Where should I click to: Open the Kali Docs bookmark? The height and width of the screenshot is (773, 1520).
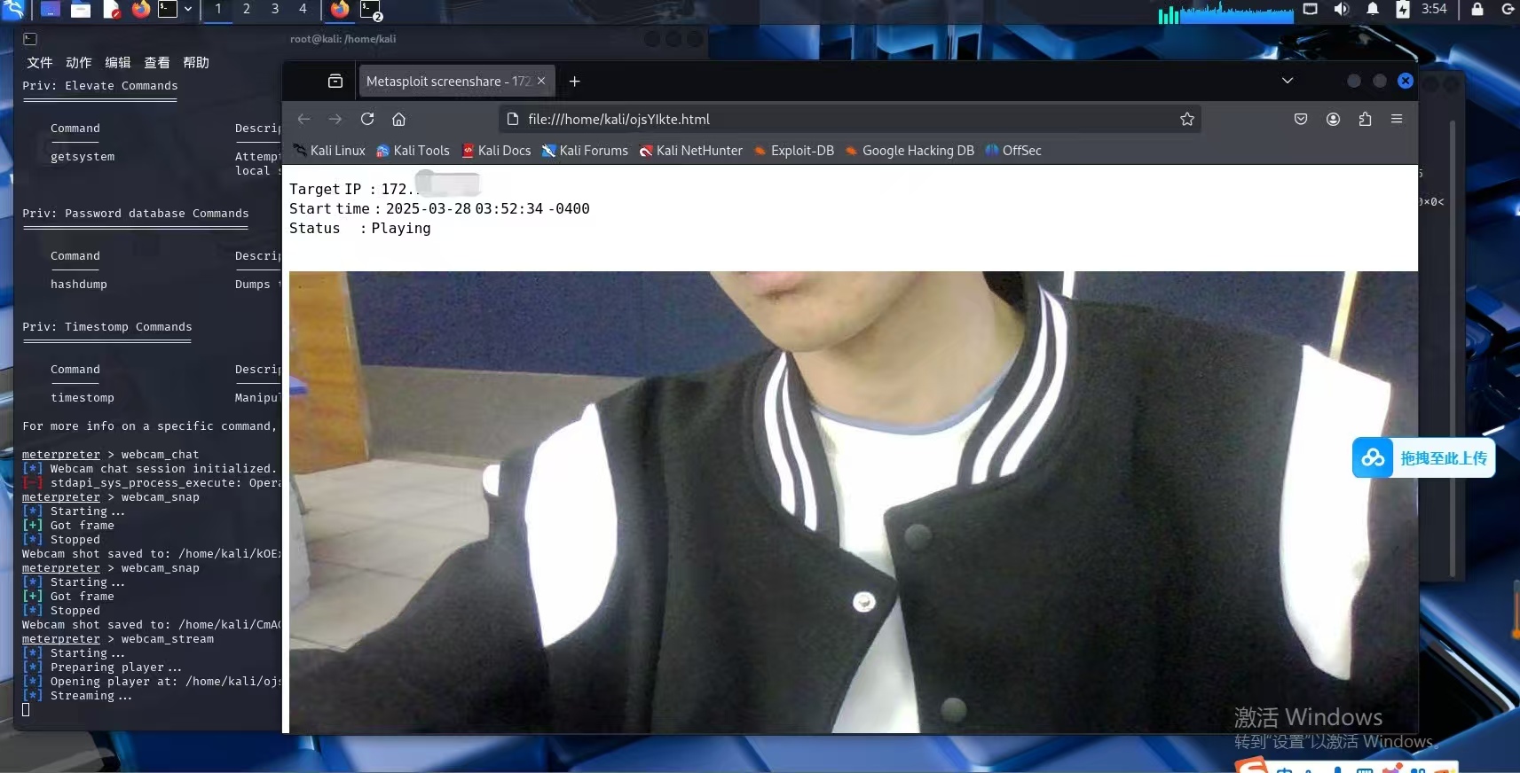(496, 151)
